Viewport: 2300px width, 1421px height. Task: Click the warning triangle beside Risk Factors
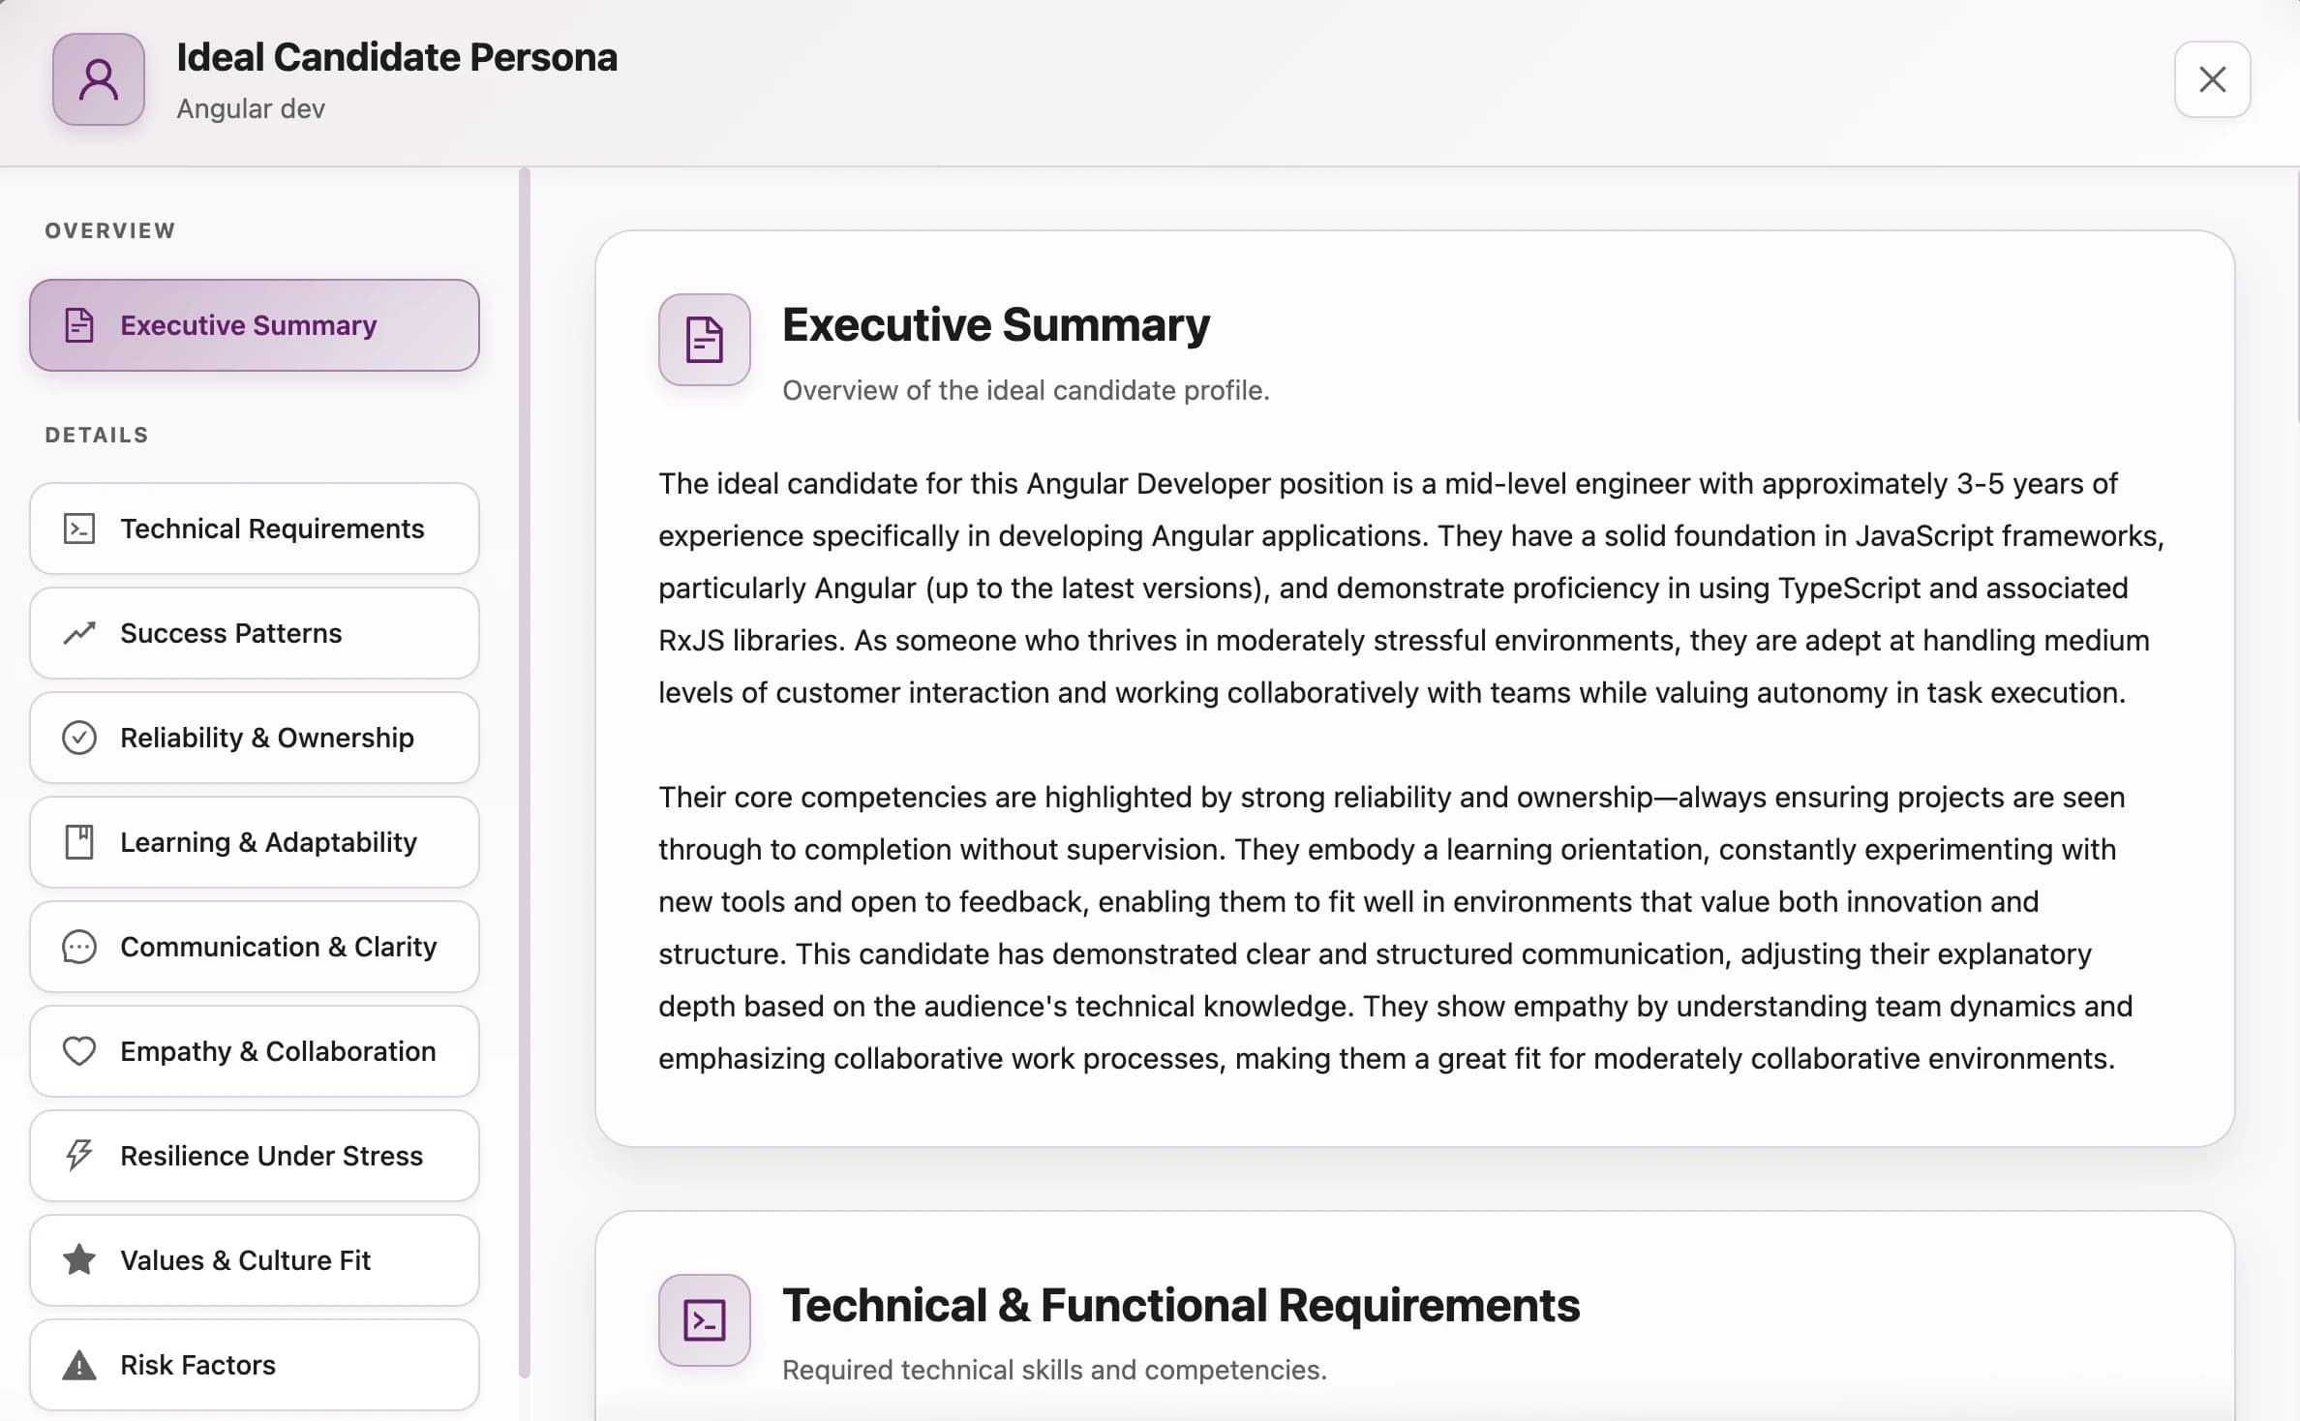point(78,1365)
